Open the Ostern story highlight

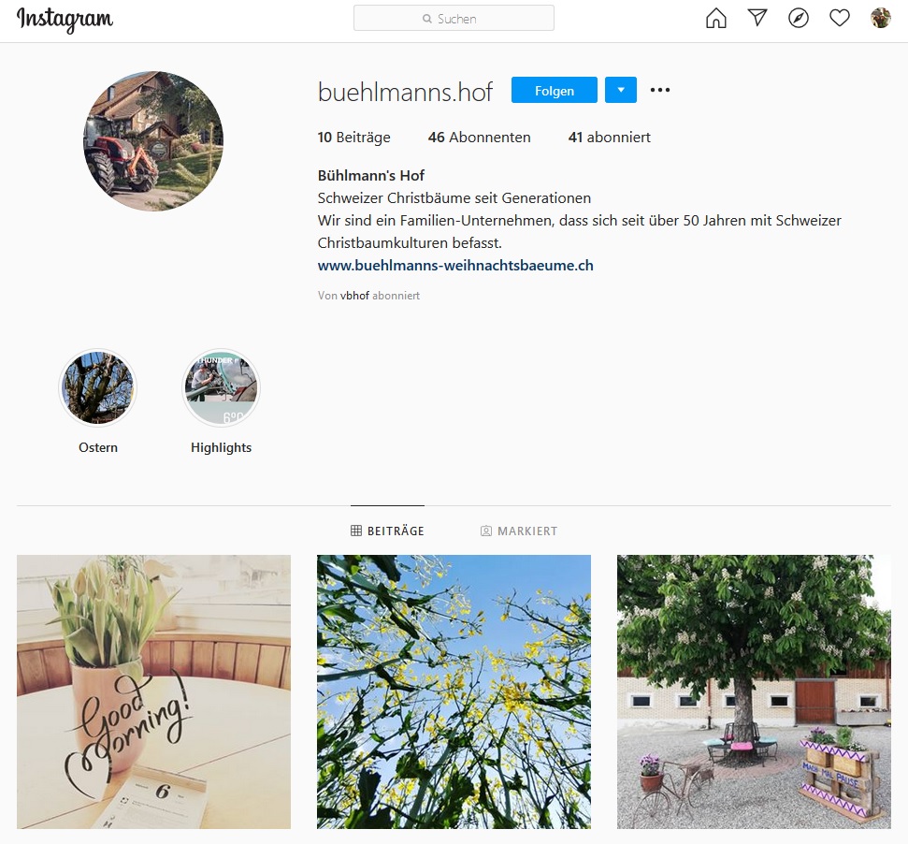pos(98,387)
